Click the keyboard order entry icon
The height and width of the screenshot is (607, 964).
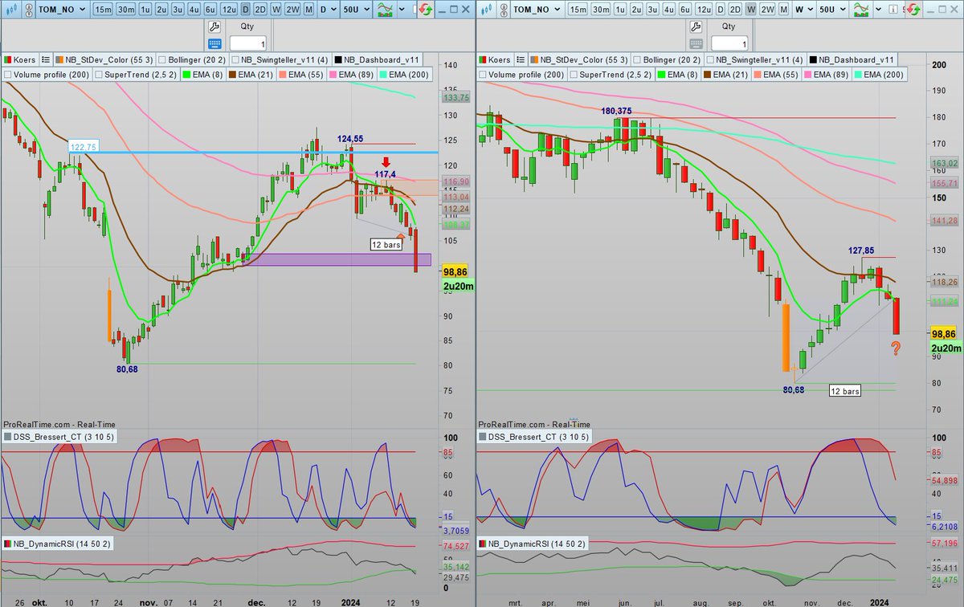(x=214, y=42)
